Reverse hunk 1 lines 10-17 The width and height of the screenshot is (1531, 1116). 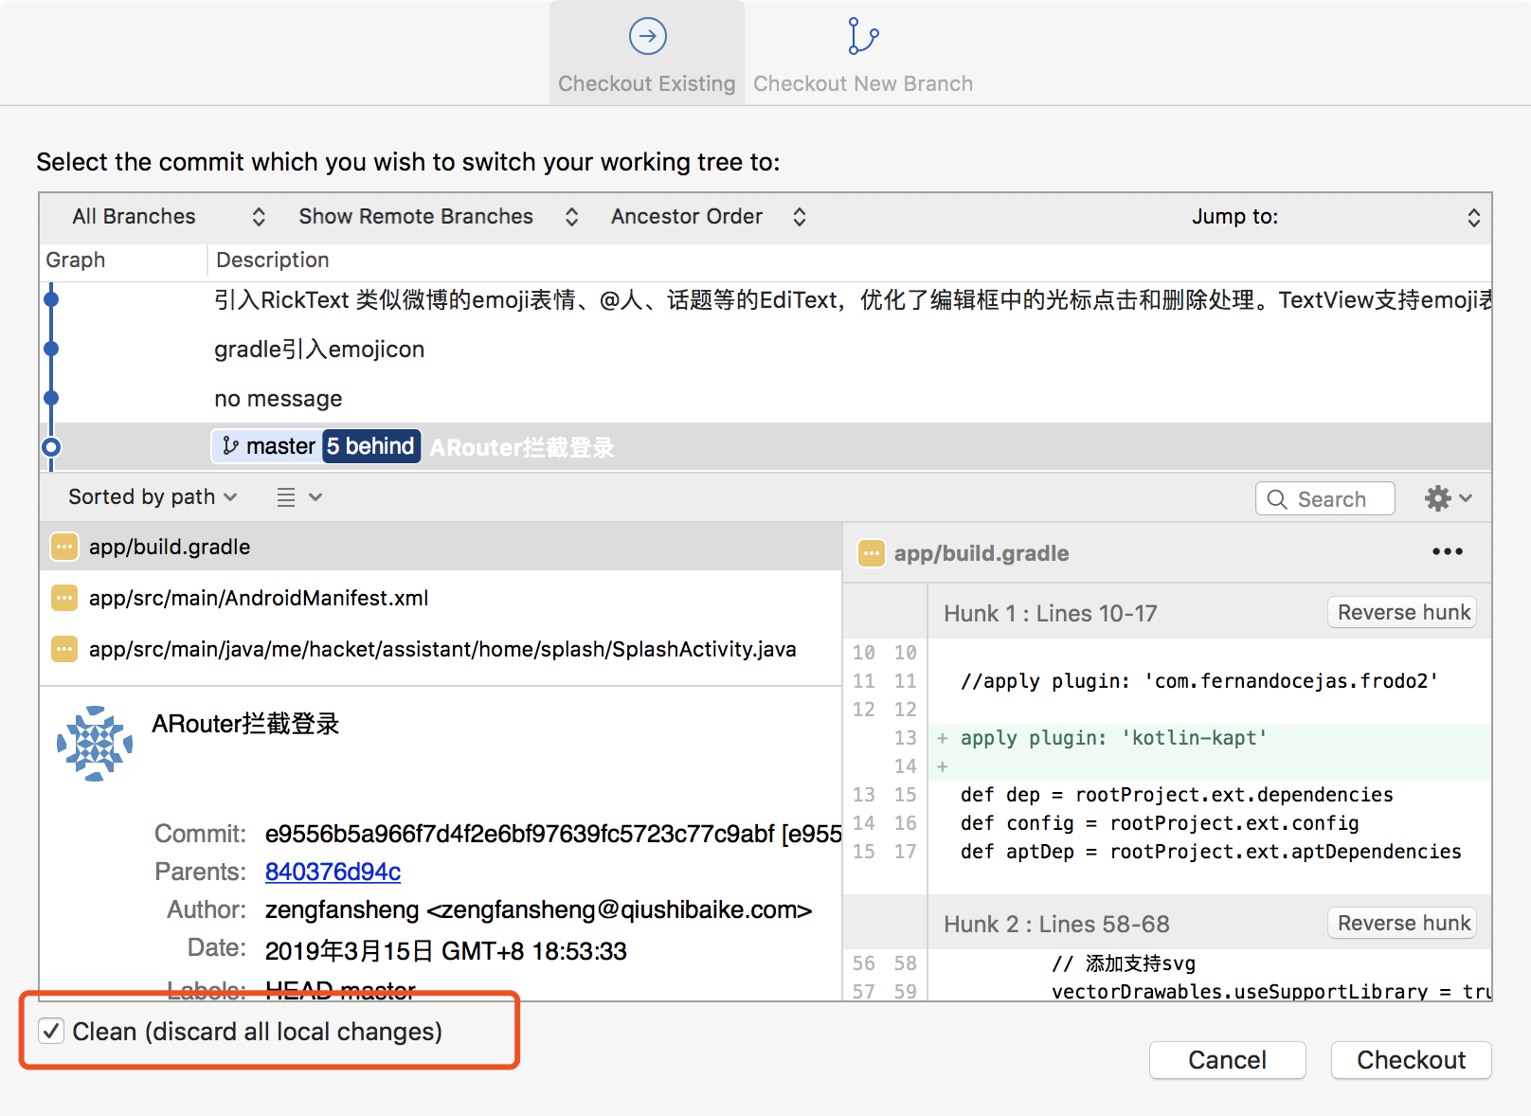pos(1403,612)
